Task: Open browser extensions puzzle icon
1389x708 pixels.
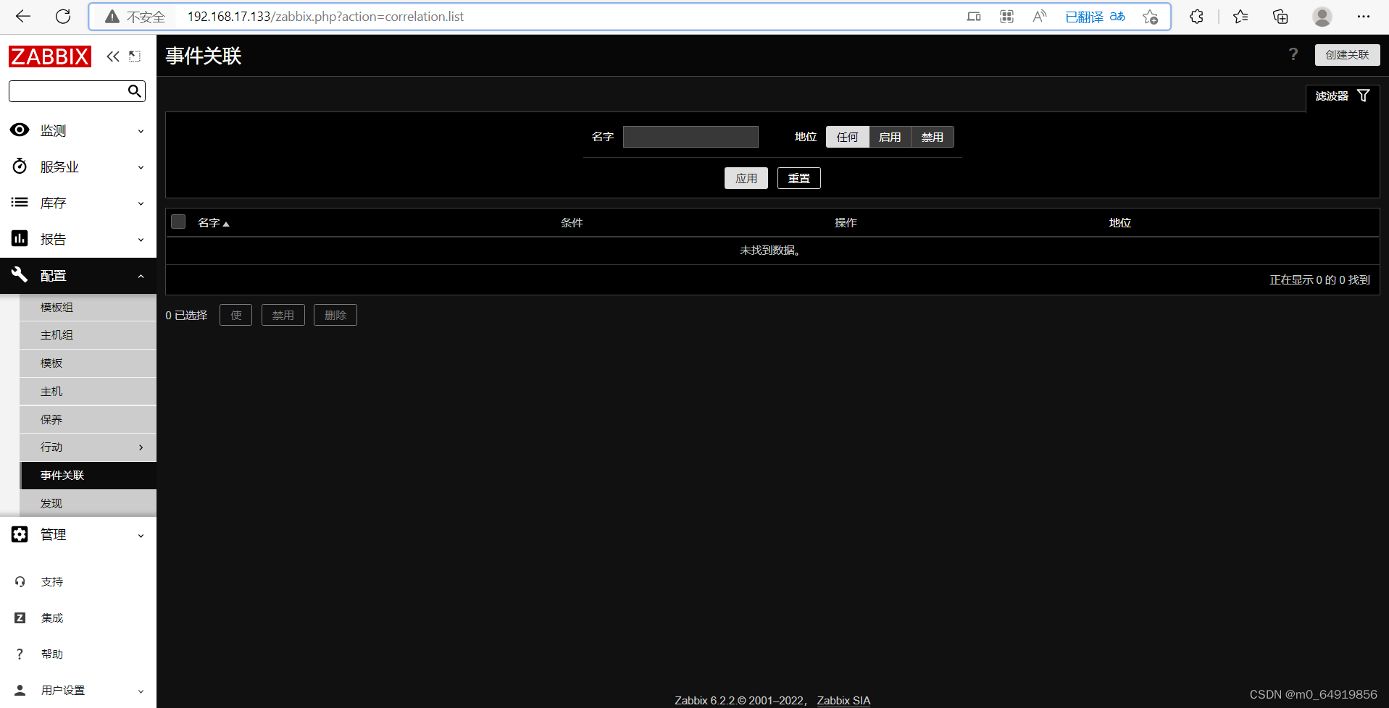Action: 1196,17
